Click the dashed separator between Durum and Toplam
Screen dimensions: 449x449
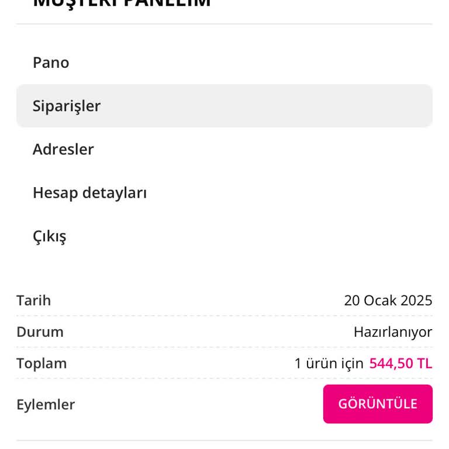pos(224,347)
